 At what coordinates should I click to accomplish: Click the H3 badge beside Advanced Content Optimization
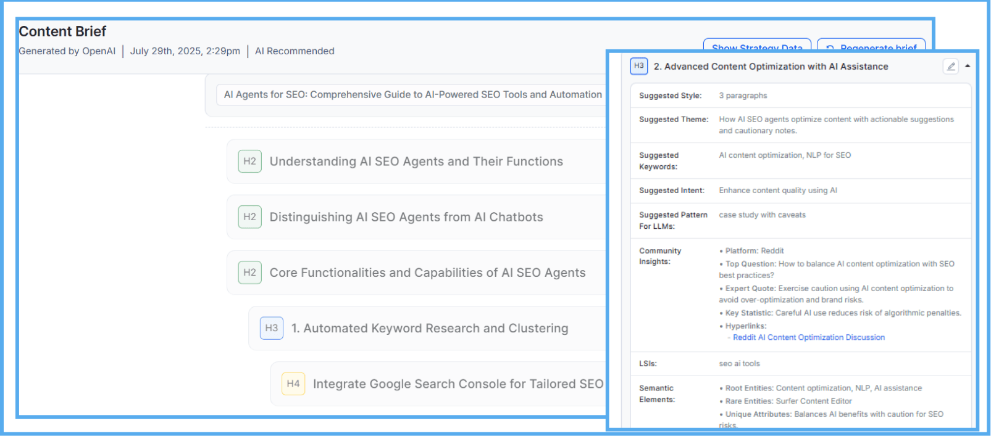pyautogui.click(x=638, y=66)
